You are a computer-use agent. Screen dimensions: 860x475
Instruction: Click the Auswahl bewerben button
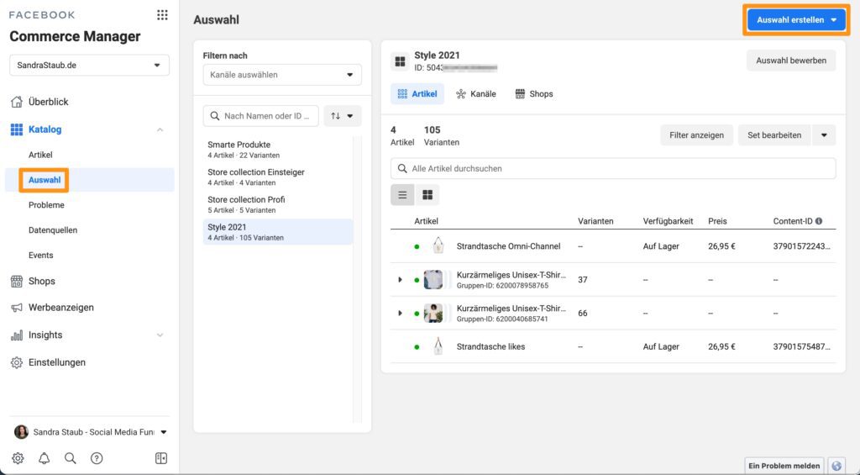click(791, 61)
